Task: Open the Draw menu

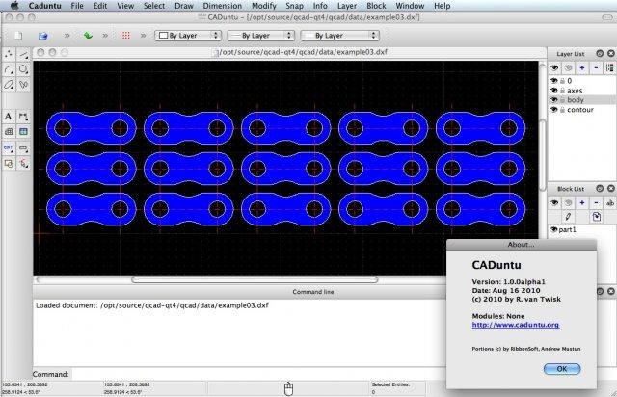Action: tap(184, 6)
